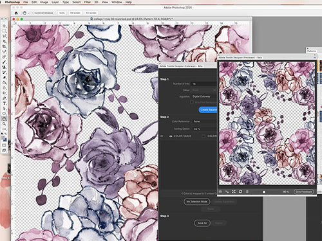Click the 100% zoom button

[62, 13]
